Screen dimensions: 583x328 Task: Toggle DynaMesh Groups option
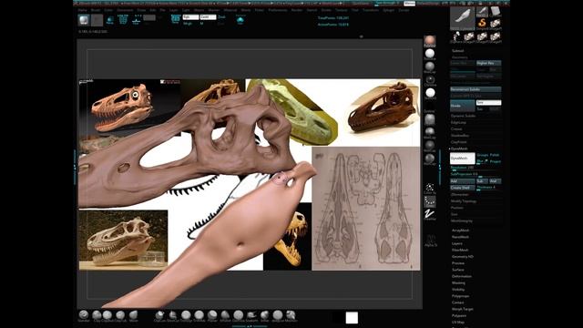tap(482, 155)
